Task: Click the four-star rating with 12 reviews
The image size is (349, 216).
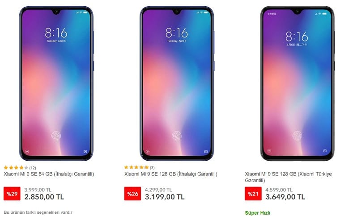Action: (16, 168)
